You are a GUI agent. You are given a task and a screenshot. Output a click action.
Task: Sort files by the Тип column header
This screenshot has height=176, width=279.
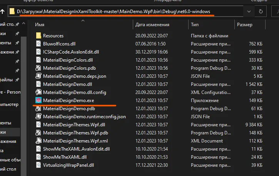[x=194, y=25]
